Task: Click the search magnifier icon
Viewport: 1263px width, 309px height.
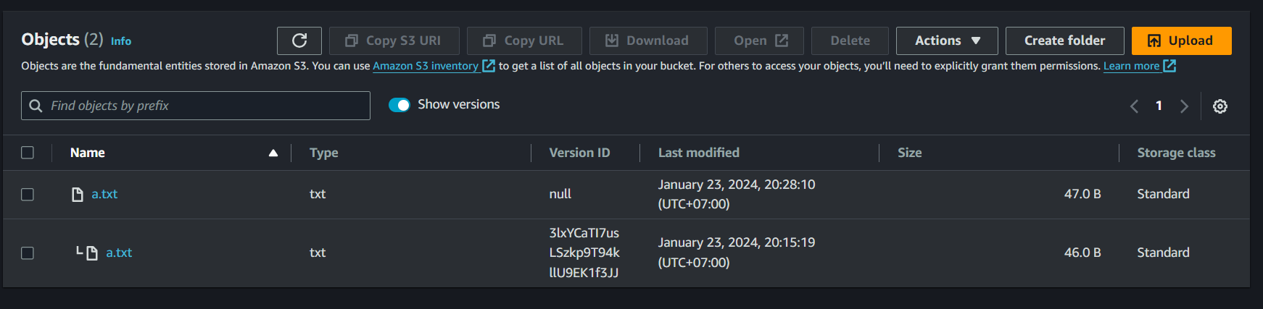Action: (x=36, y=106)
